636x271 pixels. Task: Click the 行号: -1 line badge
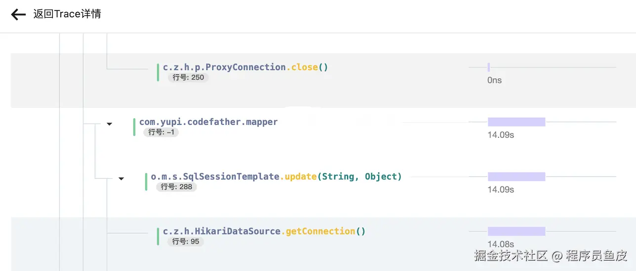click(161, 132)
